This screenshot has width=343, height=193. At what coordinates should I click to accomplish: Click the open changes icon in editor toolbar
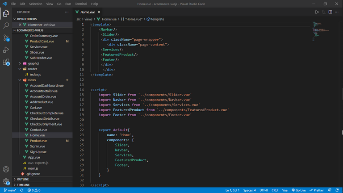coord(323,12)
